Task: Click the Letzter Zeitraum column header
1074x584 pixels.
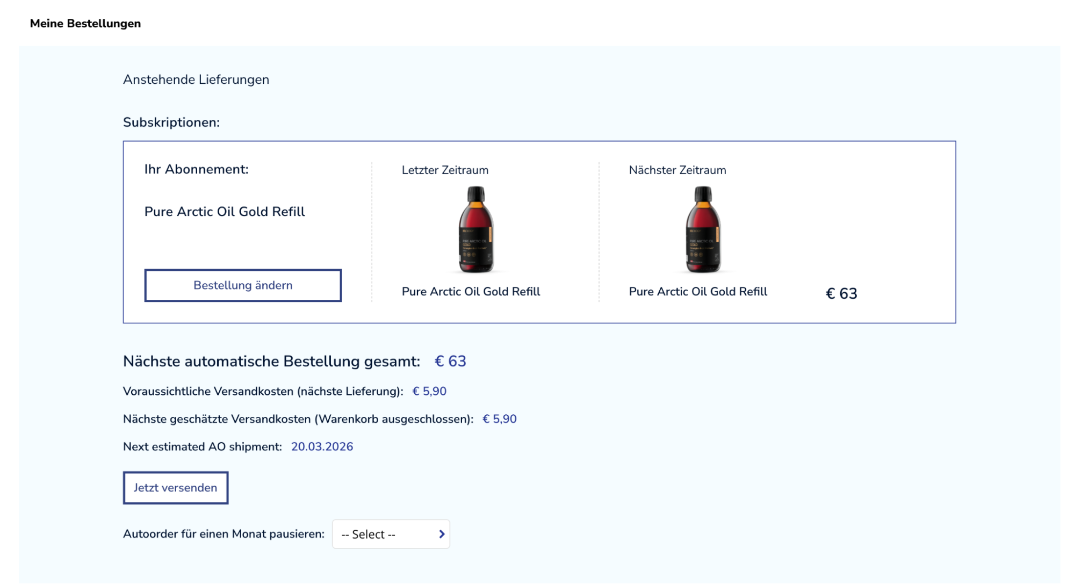Action: [x=445, y=170]
